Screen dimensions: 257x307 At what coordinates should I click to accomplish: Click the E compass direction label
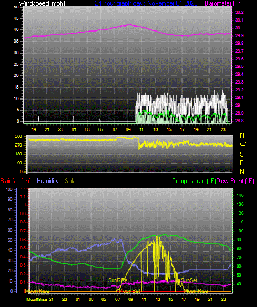pyautogui.click(x=242, y=163)
